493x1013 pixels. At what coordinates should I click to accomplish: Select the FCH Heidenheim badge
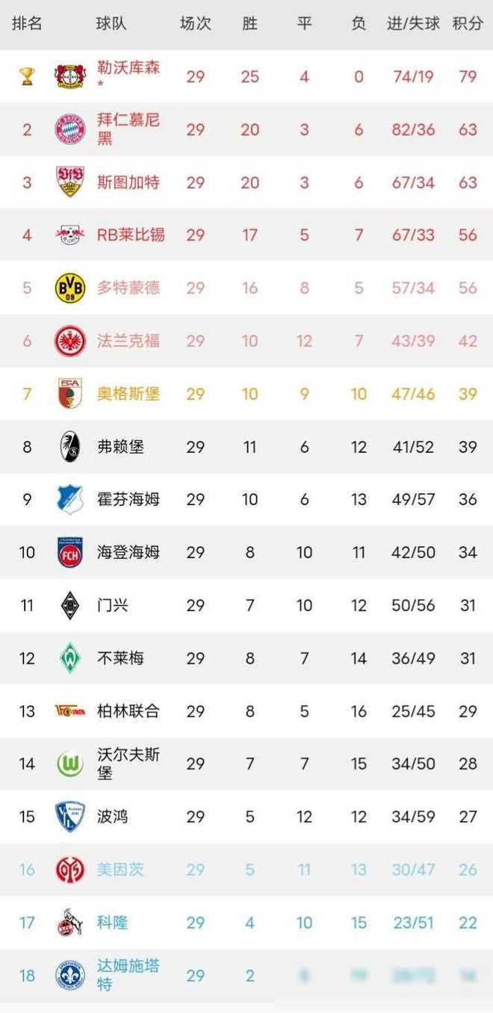tap(71, 553)
